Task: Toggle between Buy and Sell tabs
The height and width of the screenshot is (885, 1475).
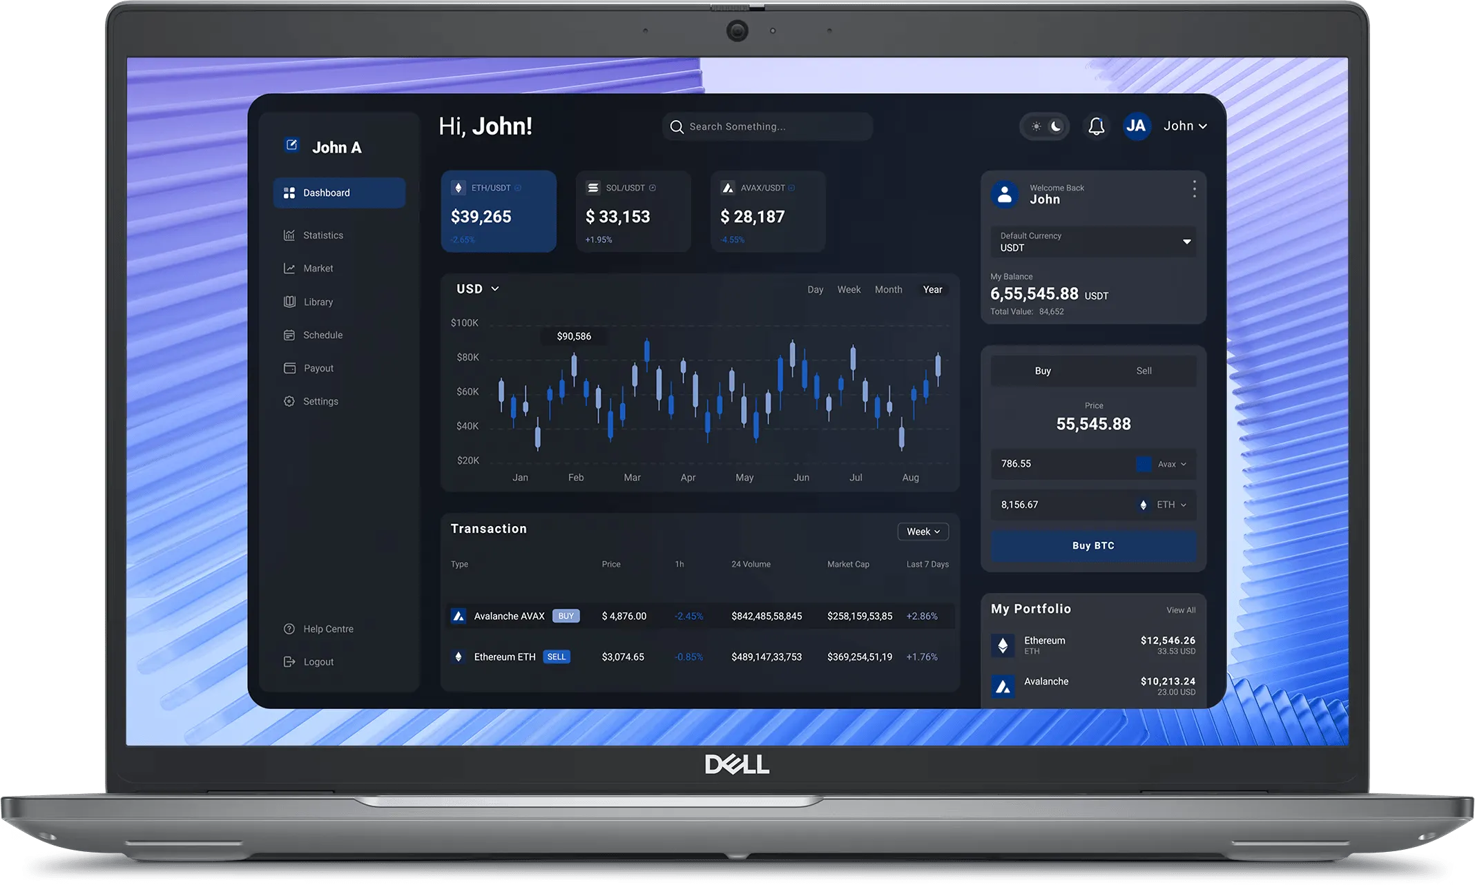Action: click(x=1143, y=370)
